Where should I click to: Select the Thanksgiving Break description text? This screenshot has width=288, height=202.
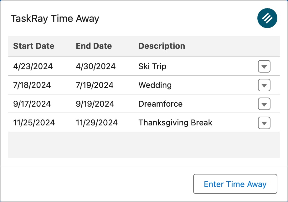point(175,123)
